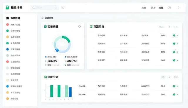
Task: Click the last pill button in the top table header
Action: pyautogui.click(x=176, y=27)
